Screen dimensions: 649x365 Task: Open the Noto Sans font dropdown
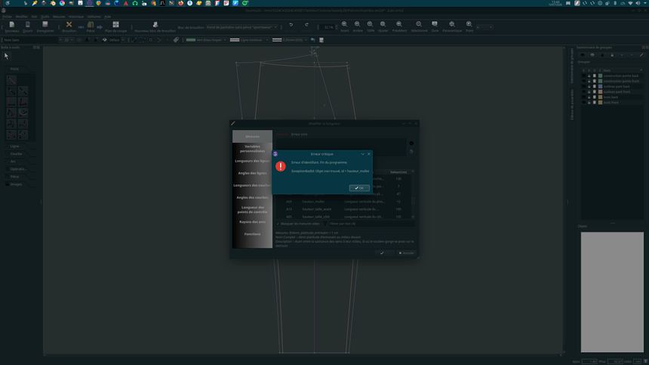[32, 40]
